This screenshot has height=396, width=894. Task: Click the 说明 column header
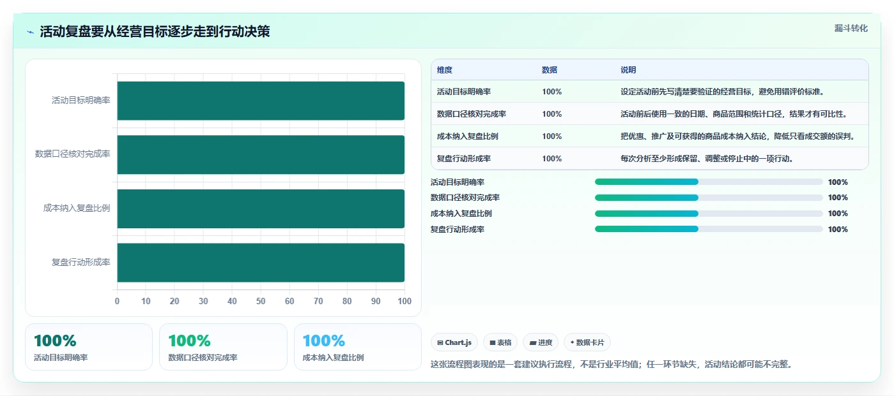click(628, 70)
